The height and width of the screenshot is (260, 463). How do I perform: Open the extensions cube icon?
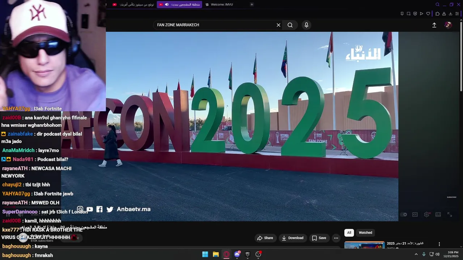(x=437, y=14)
